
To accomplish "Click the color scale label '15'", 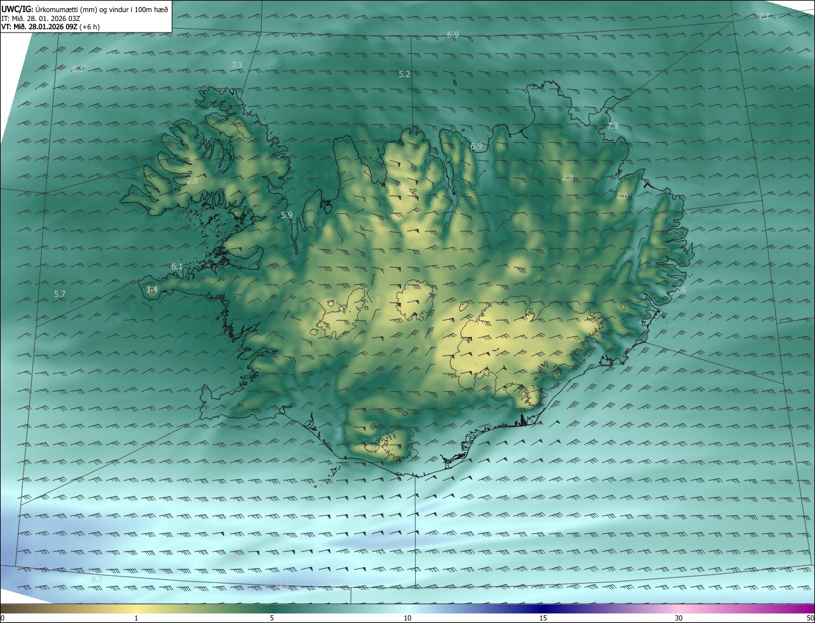I will [x=543, y=619].
